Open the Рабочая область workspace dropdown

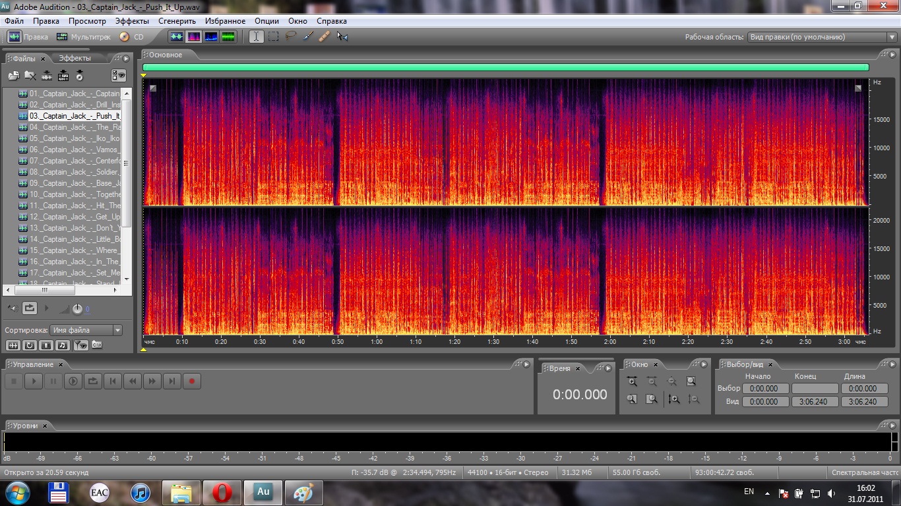click(821, 37)
